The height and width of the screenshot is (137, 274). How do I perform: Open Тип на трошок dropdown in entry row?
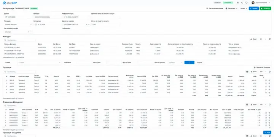[175, 62]
